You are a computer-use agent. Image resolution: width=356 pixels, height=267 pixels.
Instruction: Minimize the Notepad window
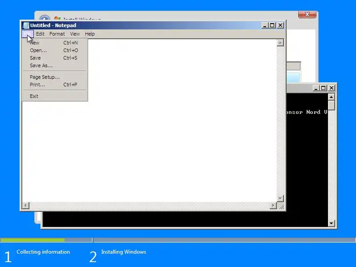[265, 25]
